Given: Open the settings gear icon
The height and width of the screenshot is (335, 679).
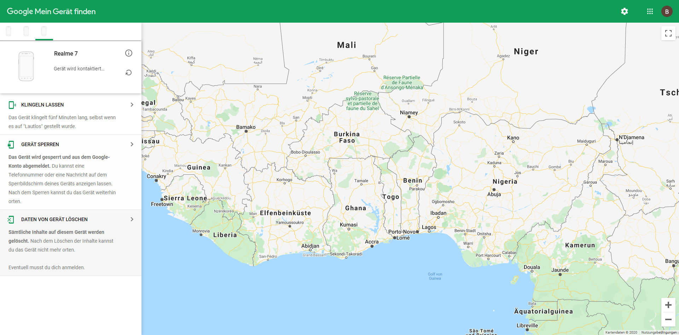Looking at the screenshot, I should [625, 11].
